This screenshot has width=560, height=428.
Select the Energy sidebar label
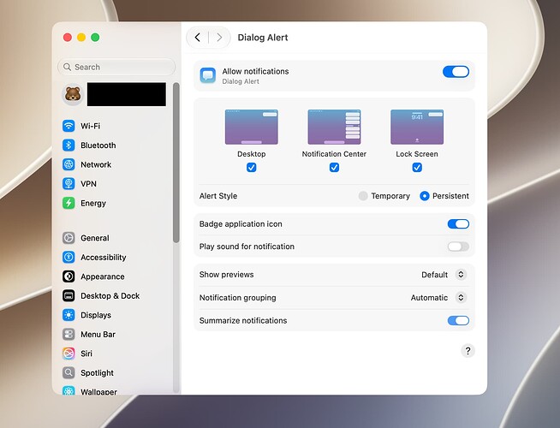(x=93, y=204)
